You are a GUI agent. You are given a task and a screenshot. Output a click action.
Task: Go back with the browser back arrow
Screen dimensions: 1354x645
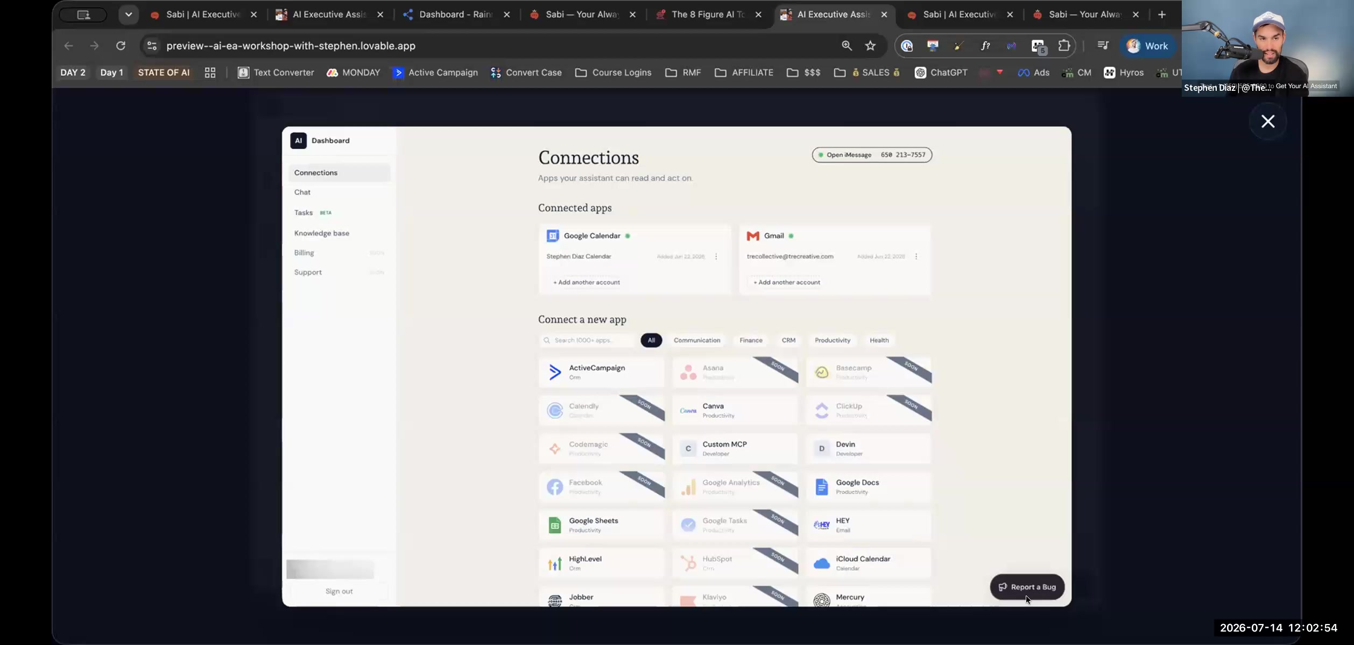tap(68, 46)
